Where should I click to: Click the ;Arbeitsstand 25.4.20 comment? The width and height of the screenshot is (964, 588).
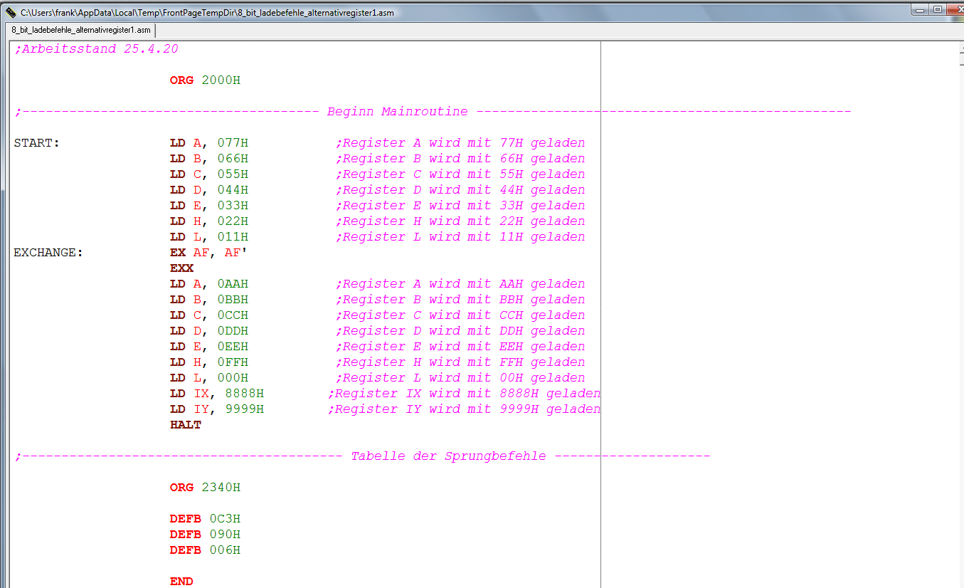[x=96, y=49]
